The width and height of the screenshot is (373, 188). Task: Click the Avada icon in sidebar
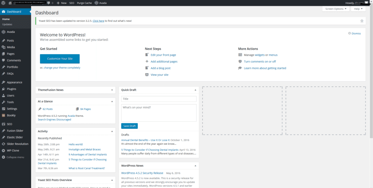3,32
